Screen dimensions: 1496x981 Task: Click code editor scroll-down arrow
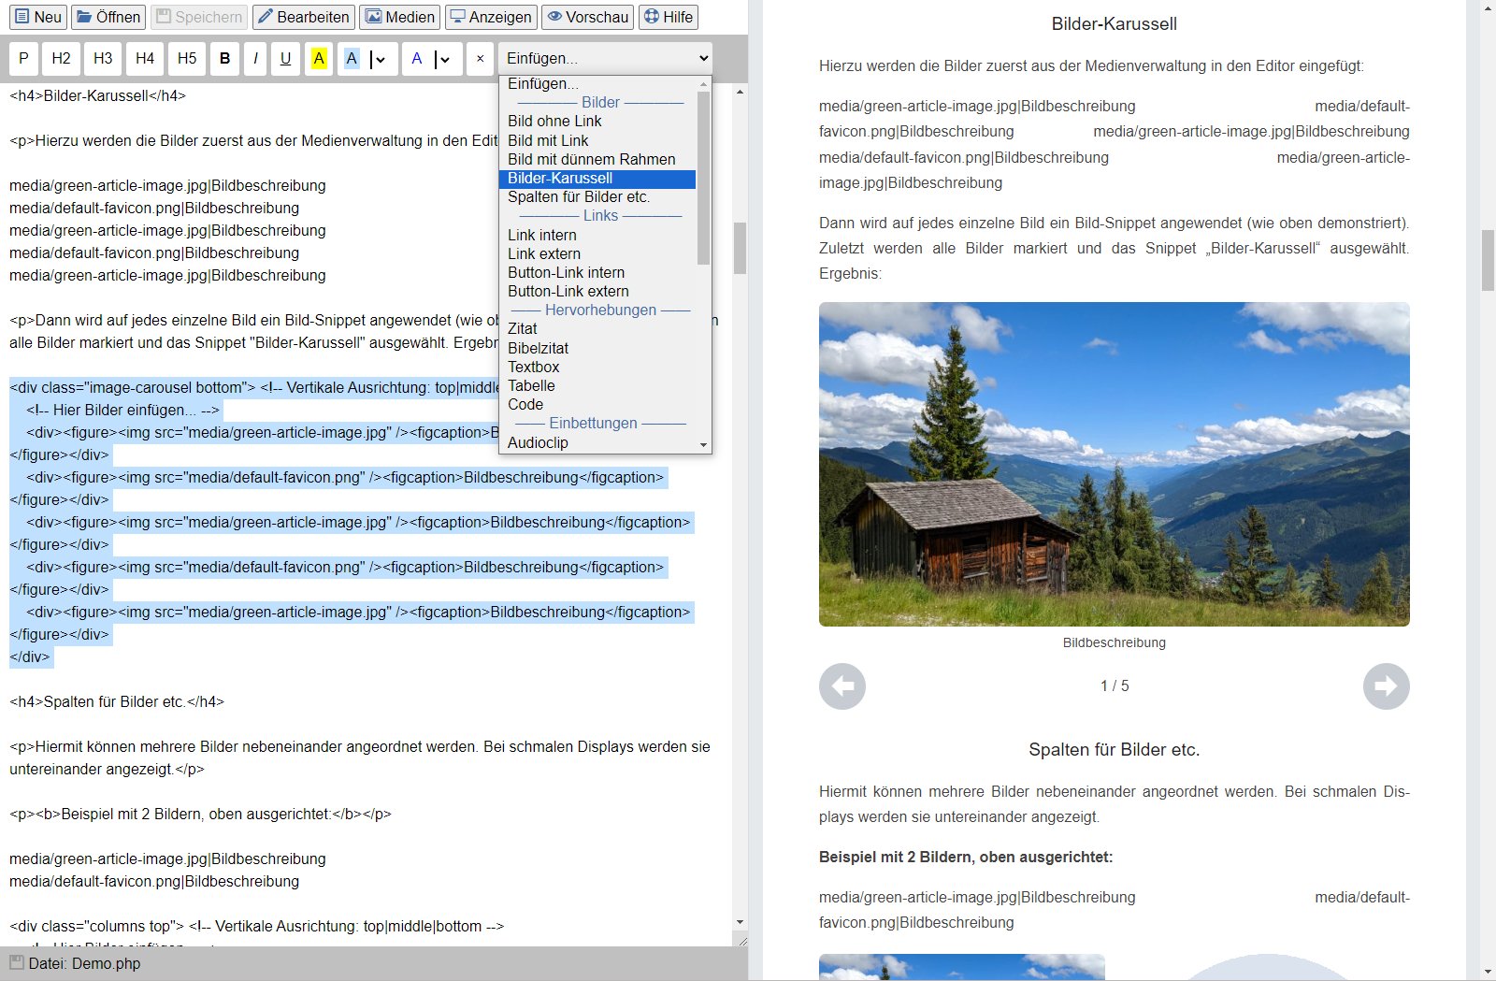(x=740, y=922)
